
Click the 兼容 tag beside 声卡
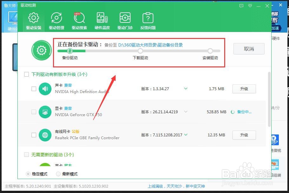coord(68,85)
